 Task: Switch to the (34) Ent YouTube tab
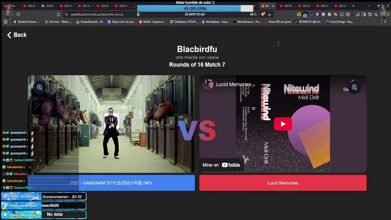30,6
